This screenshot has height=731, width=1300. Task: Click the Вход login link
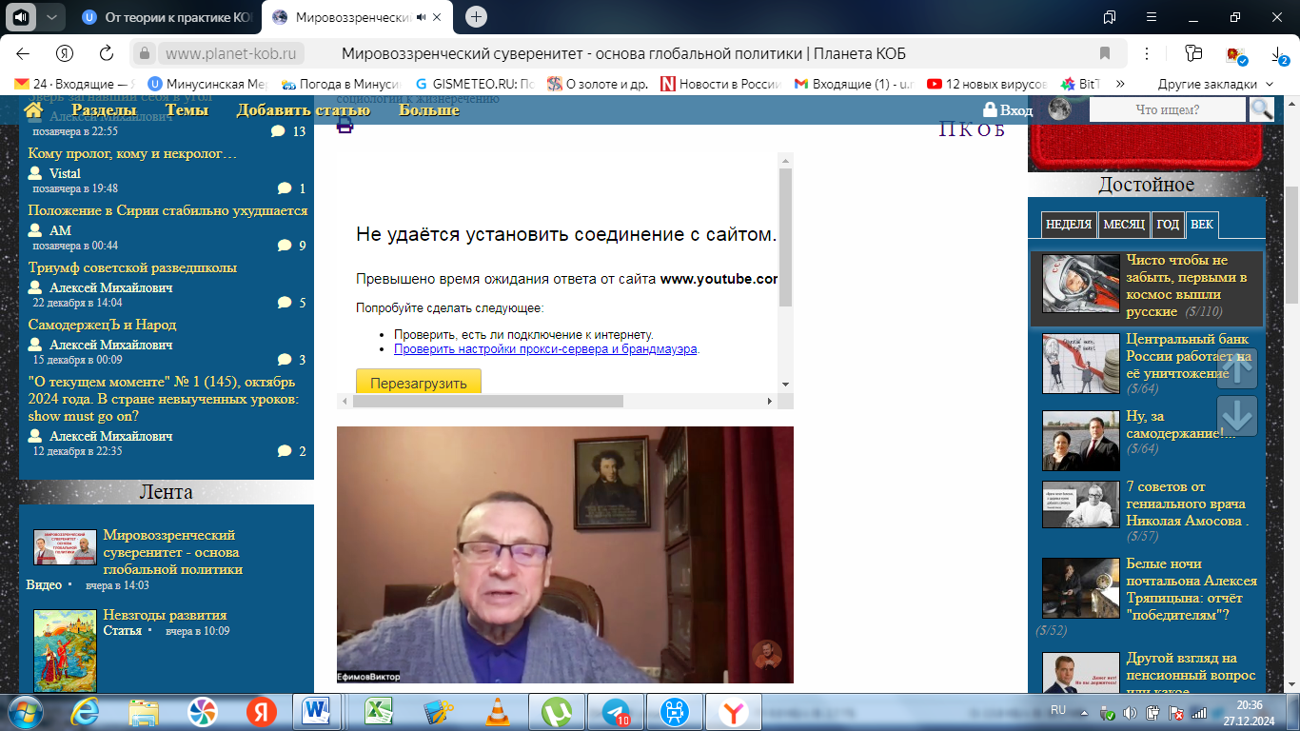tap(1008, 110)
